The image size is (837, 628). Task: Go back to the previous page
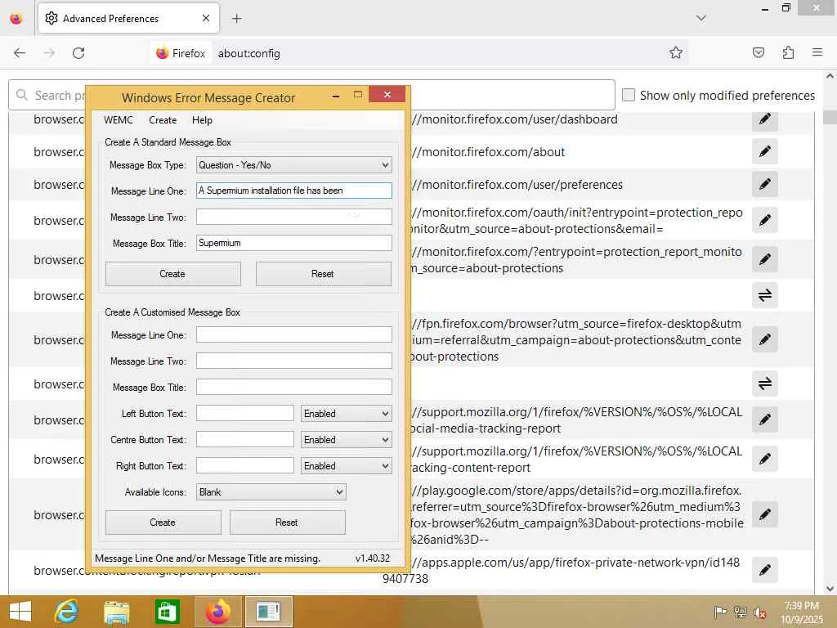(x=20, y=53)
